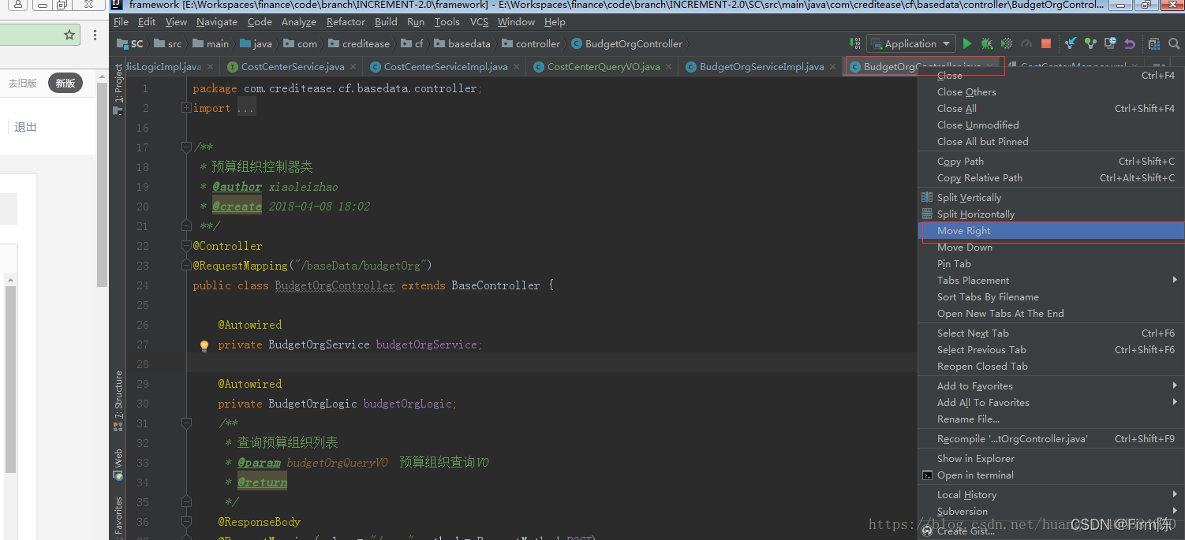Switch to BudgetOrgServiceImpl.java tab
This screenshot has height=540, width=1185.
point(761,67)
